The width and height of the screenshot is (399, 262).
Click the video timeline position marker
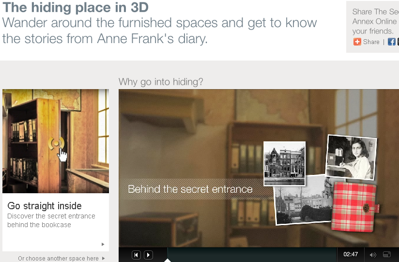point(168,260)
